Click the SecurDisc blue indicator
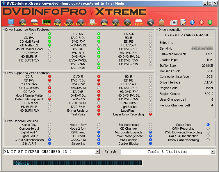 [x=208, y=125]
